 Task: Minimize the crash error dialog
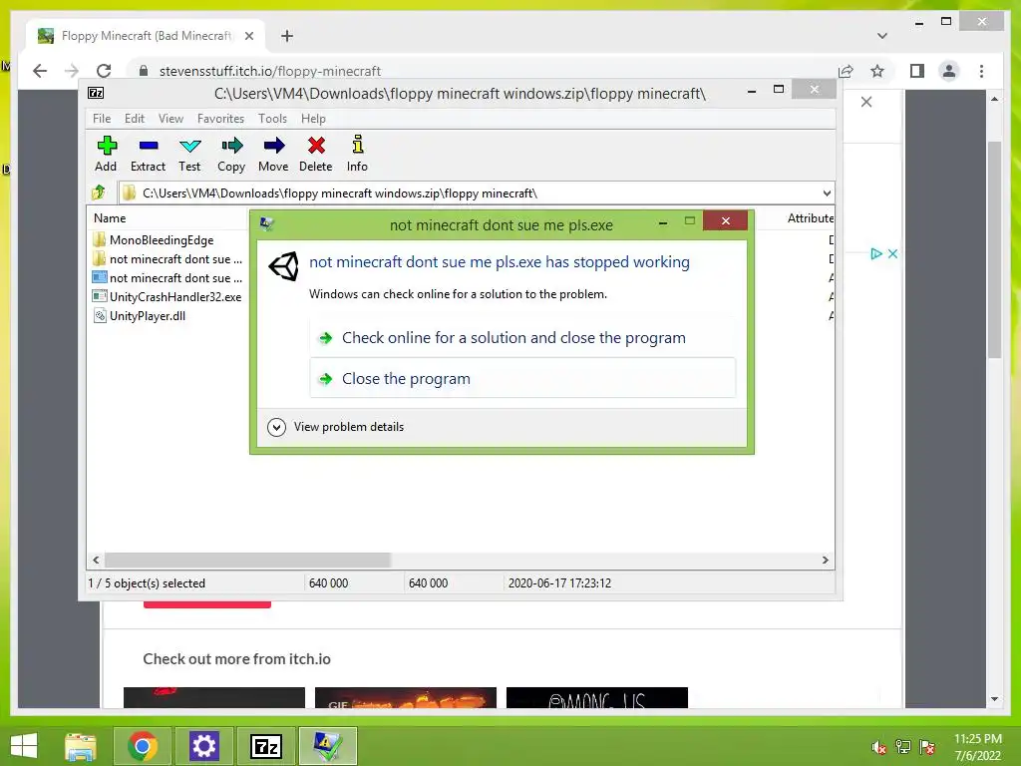pyautogui.click(x=663, y=222)
